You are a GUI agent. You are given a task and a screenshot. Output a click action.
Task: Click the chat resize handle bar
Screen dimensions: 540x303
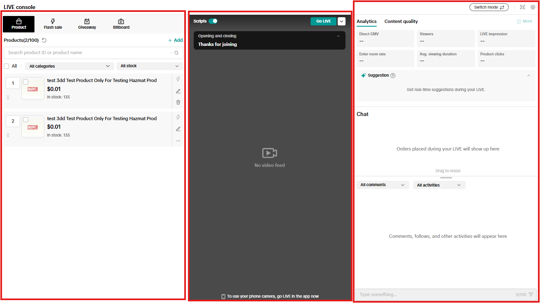[446, 178]
